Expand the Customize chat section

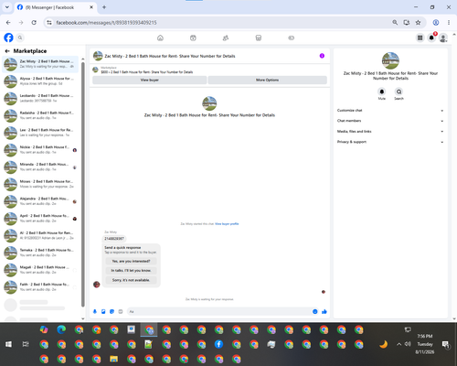coord(390,111)
